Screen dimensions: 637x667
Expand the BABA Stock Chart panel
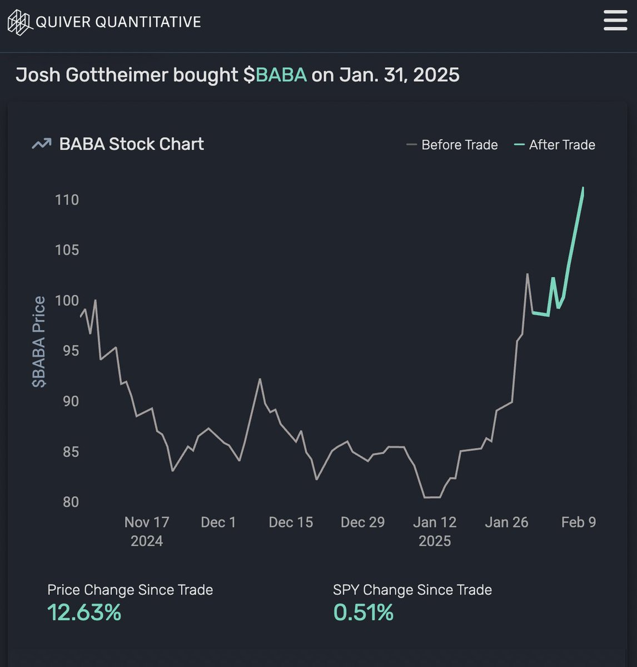point(131,143)
